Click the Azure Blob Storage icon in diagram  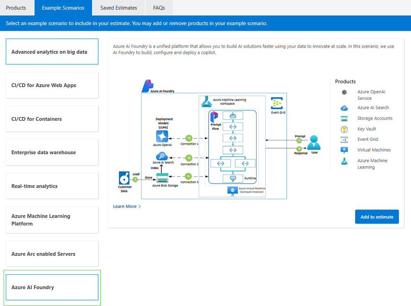tap(162, 178)
